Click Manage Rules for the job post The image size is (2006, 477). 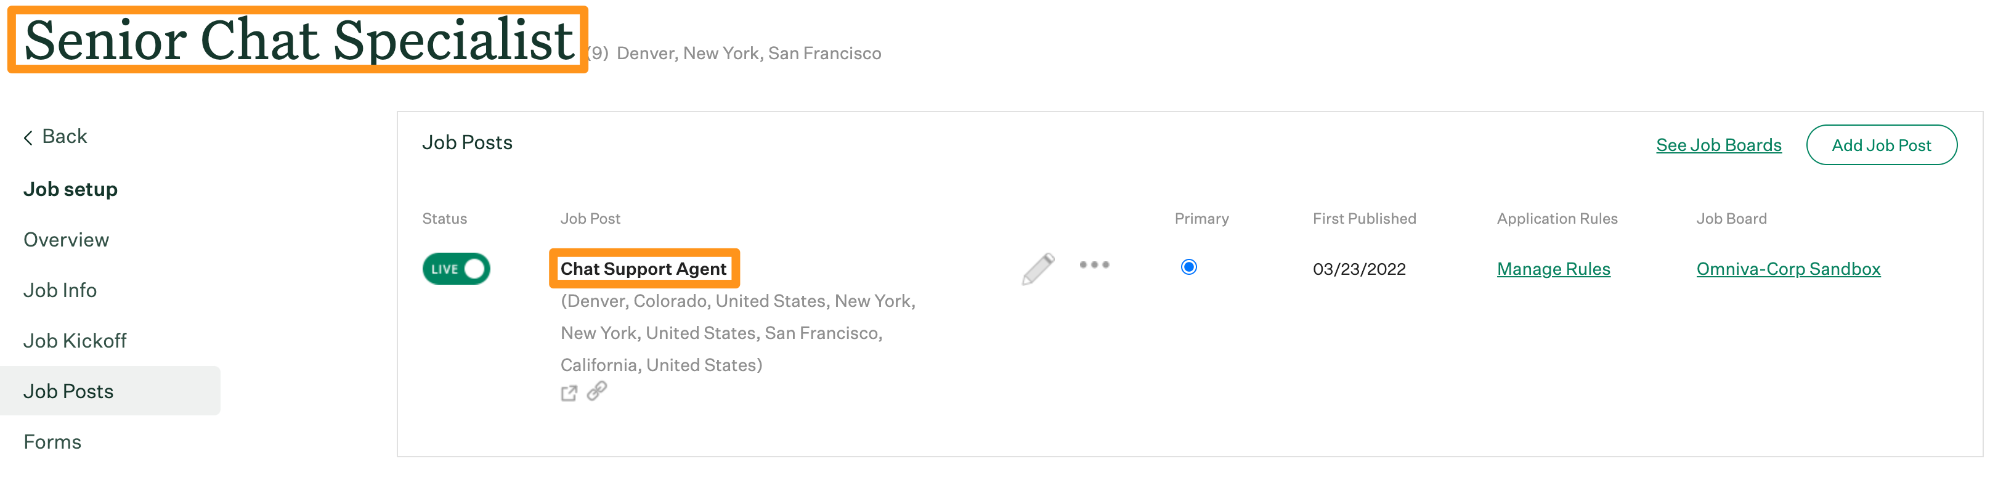(1553, 268)
